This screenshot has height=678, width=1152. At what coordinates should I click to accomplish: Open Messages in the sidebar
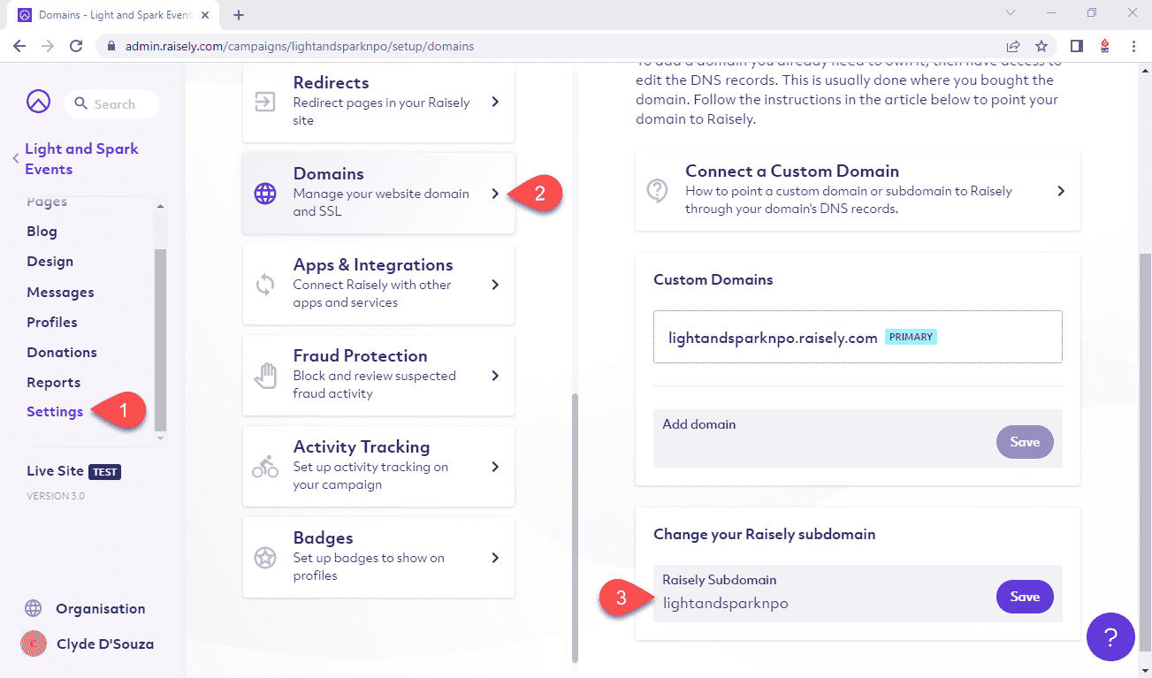(60, 292)
